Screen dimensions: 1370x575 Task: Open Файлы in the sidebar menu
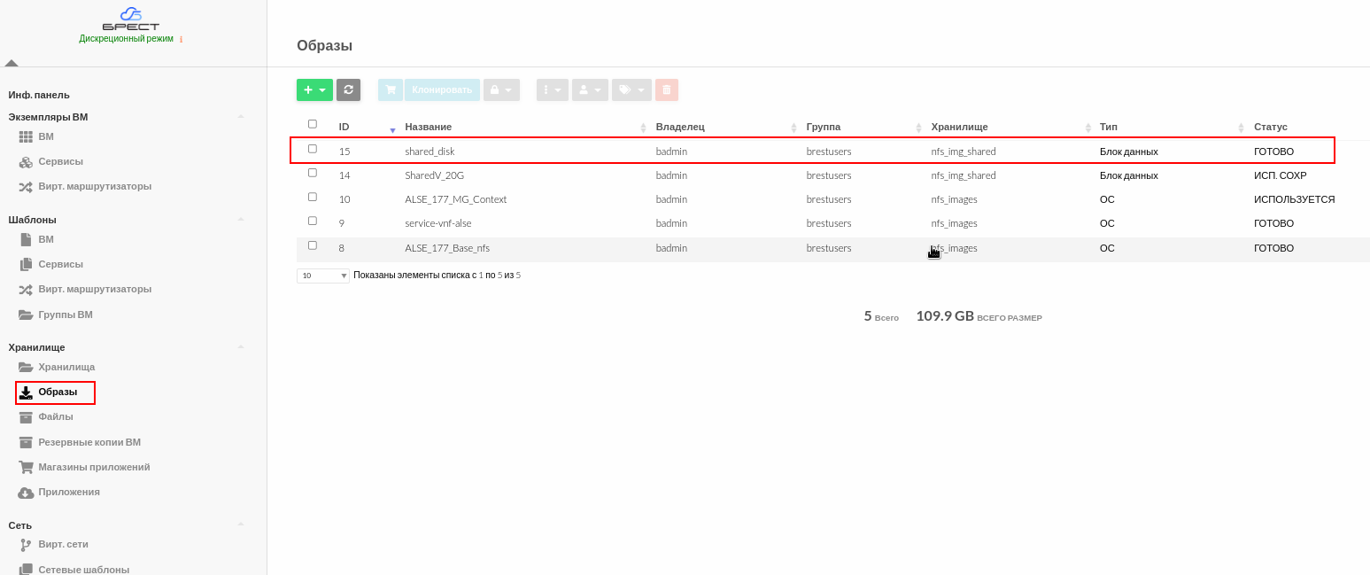click(x=56, y=416)
